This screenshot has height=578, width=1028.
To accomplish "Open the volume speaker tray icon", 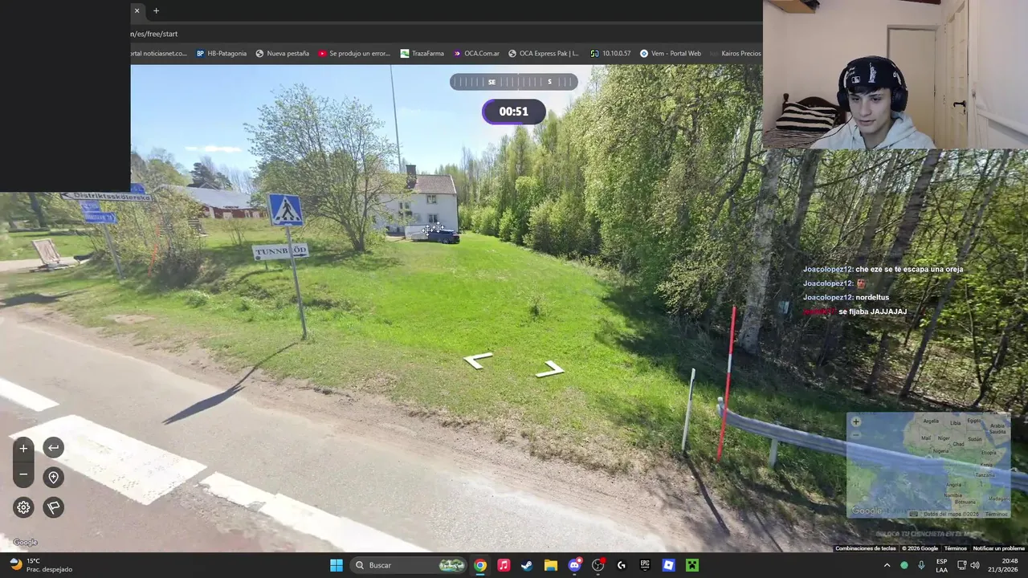I will pos(975,565).
